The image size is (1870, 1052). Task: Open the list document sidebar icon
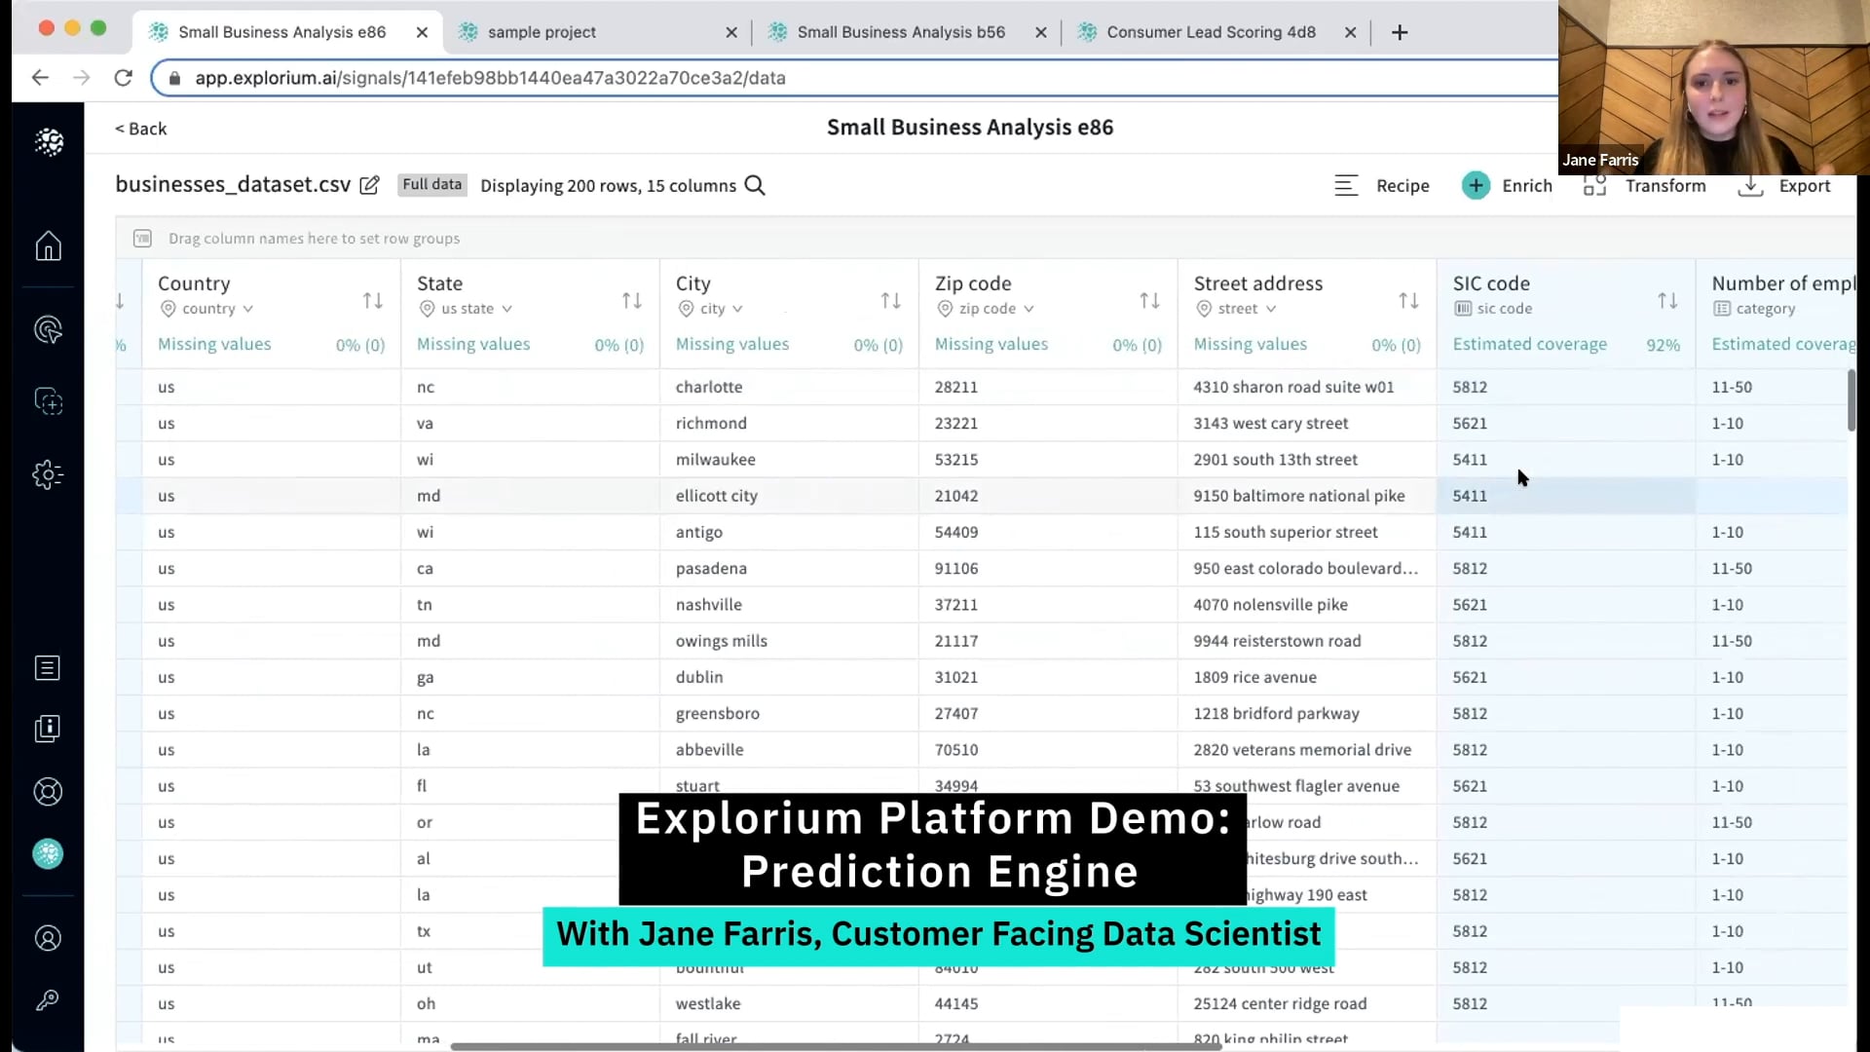pos(48,667)
